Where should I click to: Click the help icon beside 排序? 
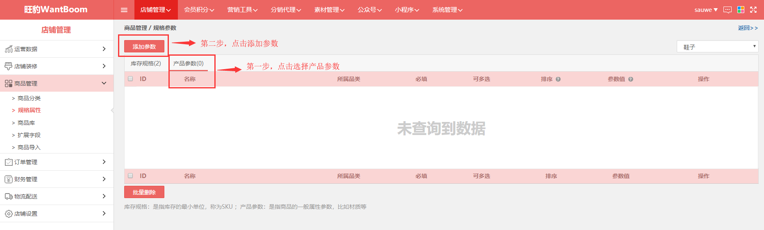pos(558,79)
